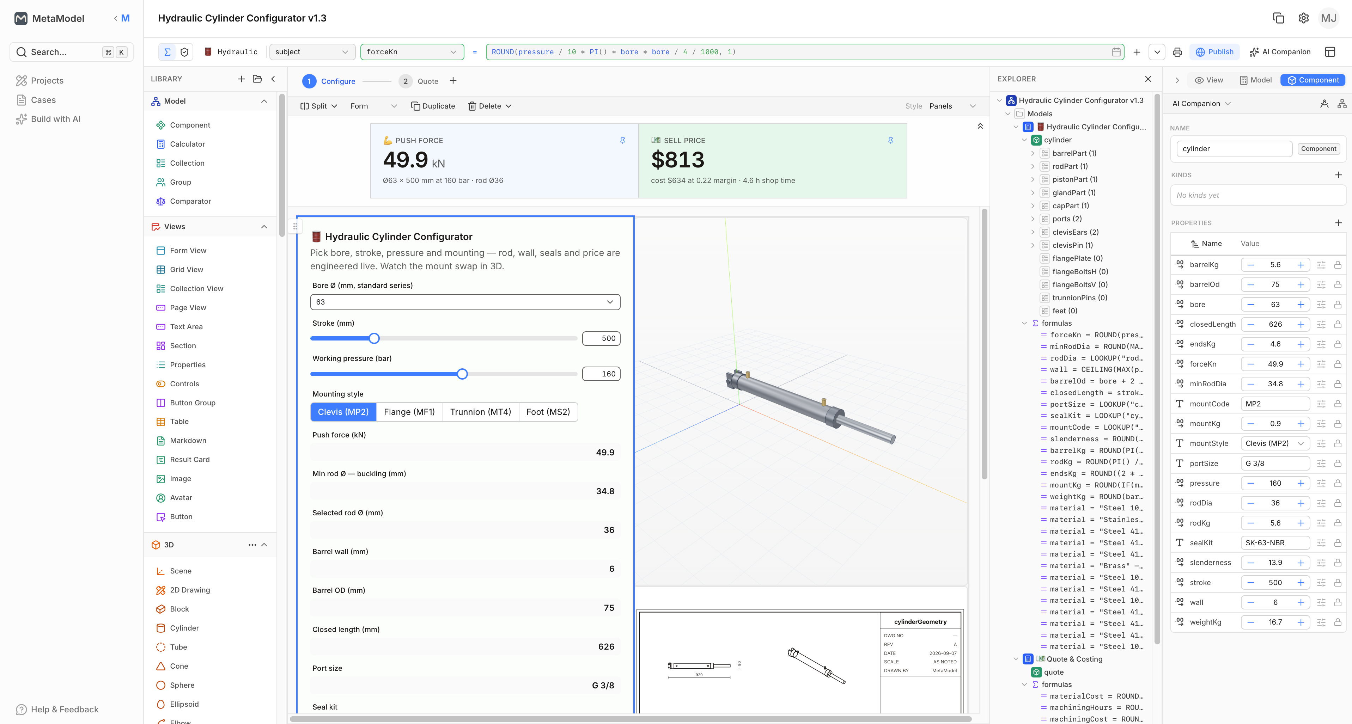1352x724 pixels.
Task: Open the layout panel icon at top right
Action: [1330, 52]
